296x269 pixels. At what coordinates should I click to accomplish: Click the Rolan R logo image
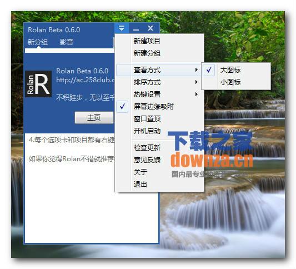pos(38,84)
